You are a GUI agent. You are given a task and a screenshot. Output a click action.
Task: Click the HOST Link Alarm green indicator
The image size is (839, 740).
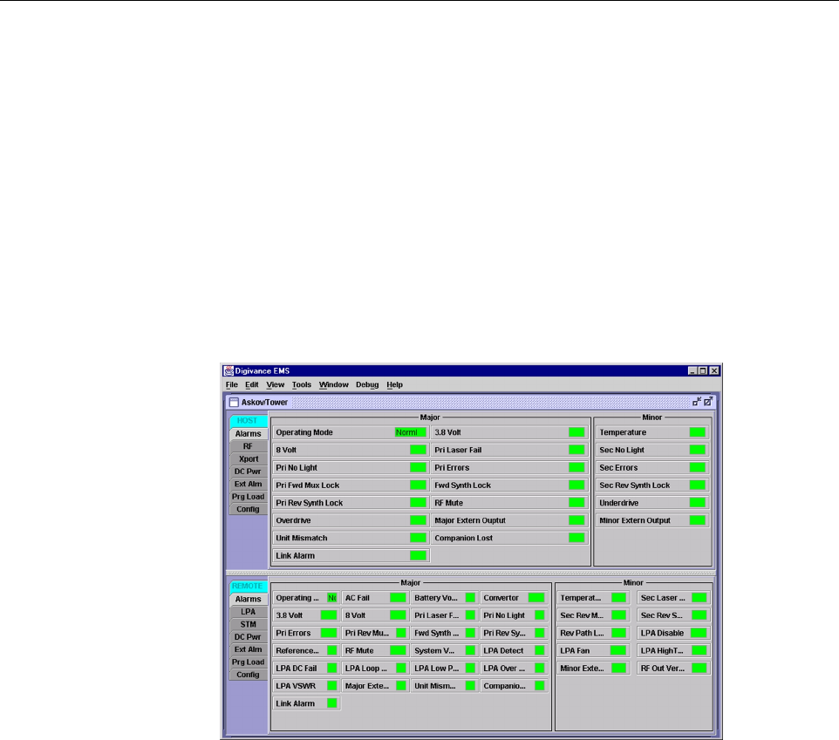(418, 555)
